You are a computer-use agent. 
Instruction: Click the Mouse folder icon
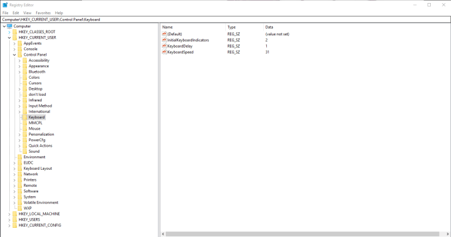(x=24, y=129)
